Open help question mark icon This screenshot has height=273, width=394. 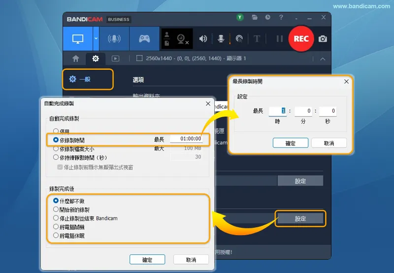(281, 17)
